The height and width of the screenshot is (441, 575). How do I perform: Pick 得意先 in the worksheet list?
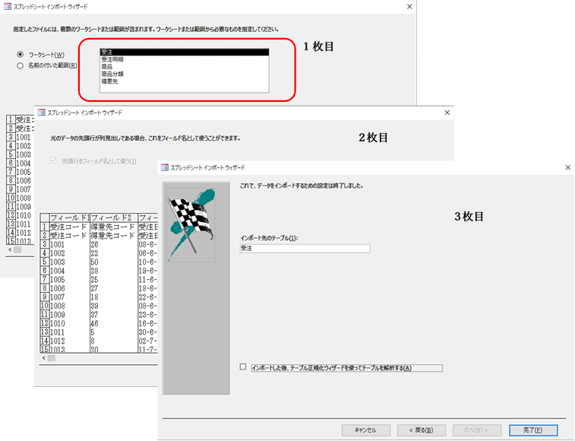pos(109,81)
